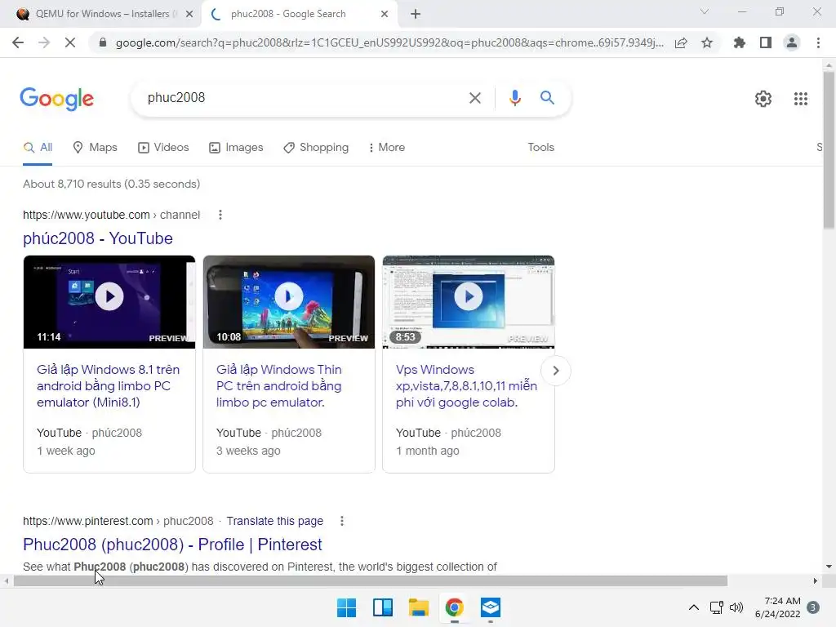Viewport: 836px width, 627px height.
Task: Start voice search with microphone
Action: coord(514,98)
